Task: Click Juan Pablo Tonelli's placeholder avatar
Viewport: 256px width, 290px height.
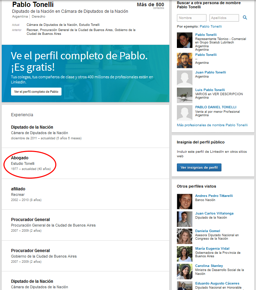Action: click(x=184, y=78)
